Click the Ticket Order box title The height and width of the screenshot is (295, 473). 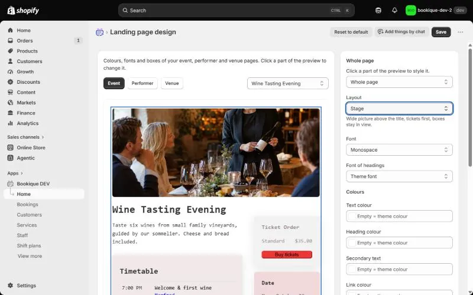(x=280, y=227)
